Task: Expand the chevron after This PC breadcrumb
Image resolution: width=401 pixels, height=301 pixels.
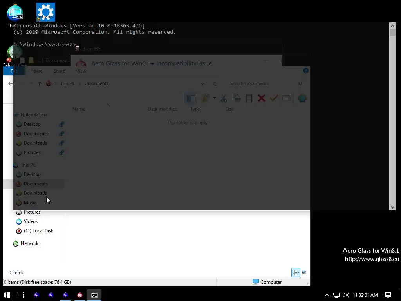Action: click(x=80, y=84)
